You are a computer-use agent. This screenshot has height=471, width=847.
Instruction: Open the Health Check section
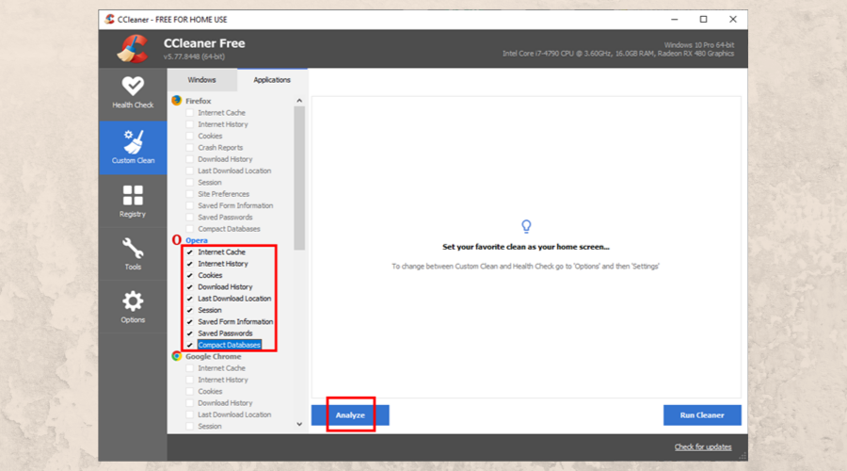(133, 93)
